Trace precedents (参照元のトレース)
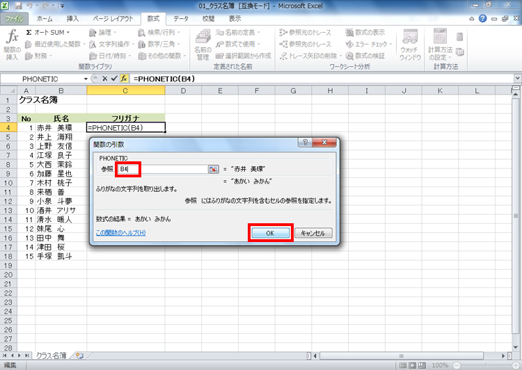Screen dimensions: 522x370 coord(306,32)
